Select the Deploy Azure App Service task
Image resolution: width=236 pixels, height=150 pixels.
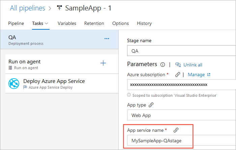(x=62, y=84)
